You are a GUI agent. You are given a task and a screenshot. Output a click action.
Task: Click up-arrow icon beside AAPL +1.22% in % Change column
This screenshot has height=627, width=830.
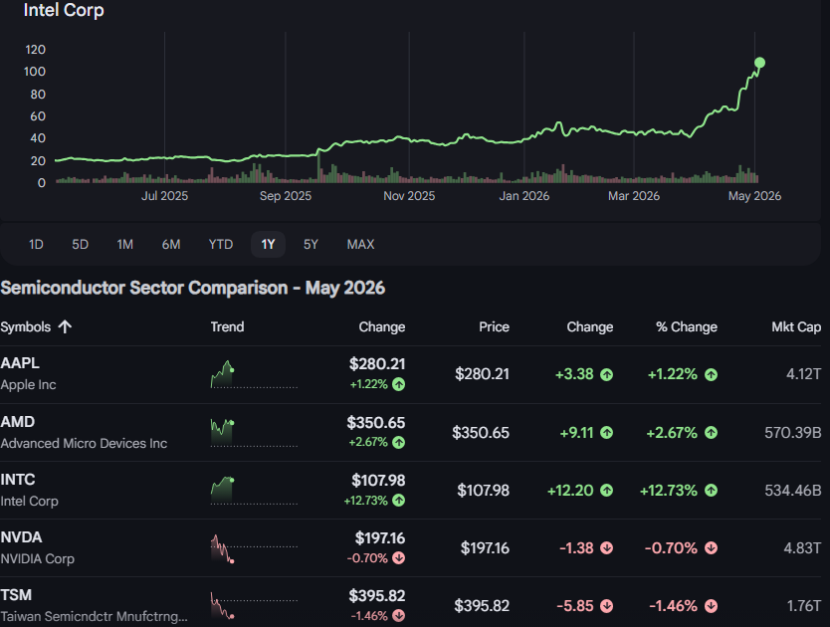711,374
